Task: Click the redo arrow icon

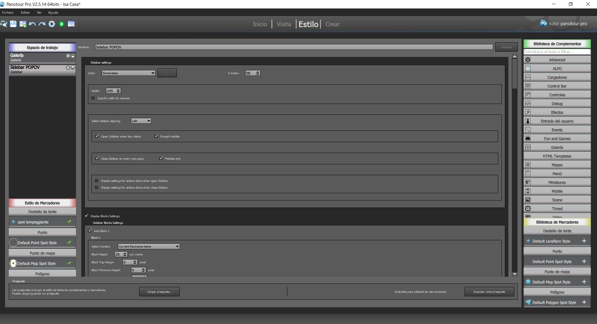Action: (42, 24)
